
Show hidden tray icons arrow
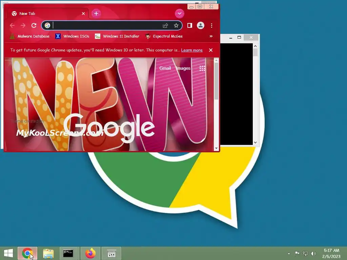[x=289, y=254]
